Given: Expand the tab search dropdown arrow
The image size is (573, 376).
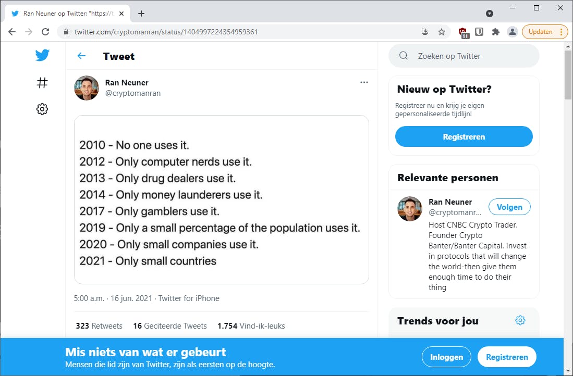Looking at the screenshot, I should [x=490, y=14].
